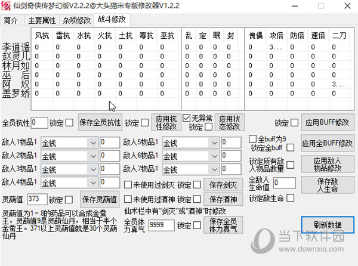The height and width of the screenshot is (266, 358).
Task: Click 林月如's 定 status cell
Action: coord(203,66)
